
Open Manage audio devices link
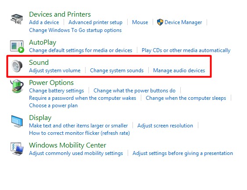(179, 70)
